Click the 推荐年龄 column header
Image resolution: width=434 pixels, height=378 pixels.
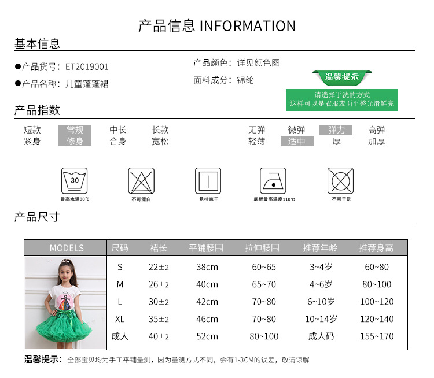320,248
